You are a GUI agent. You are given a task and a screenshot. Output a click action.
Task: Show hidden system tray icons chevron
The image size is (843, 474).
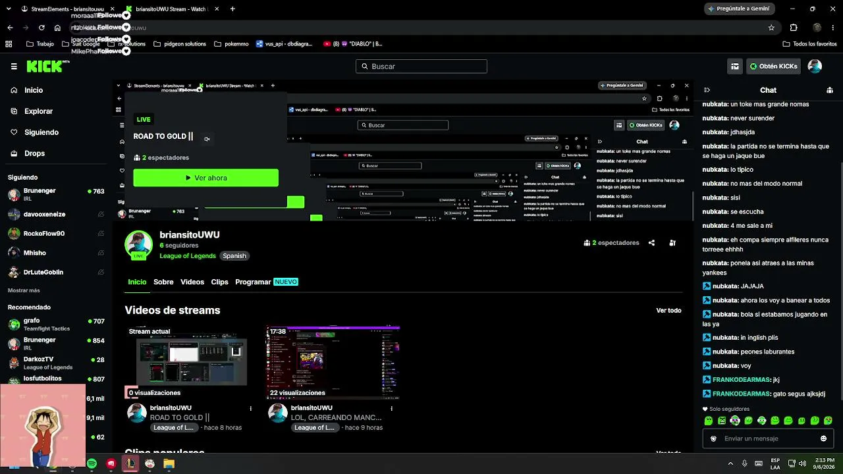[x=730, y=463]
